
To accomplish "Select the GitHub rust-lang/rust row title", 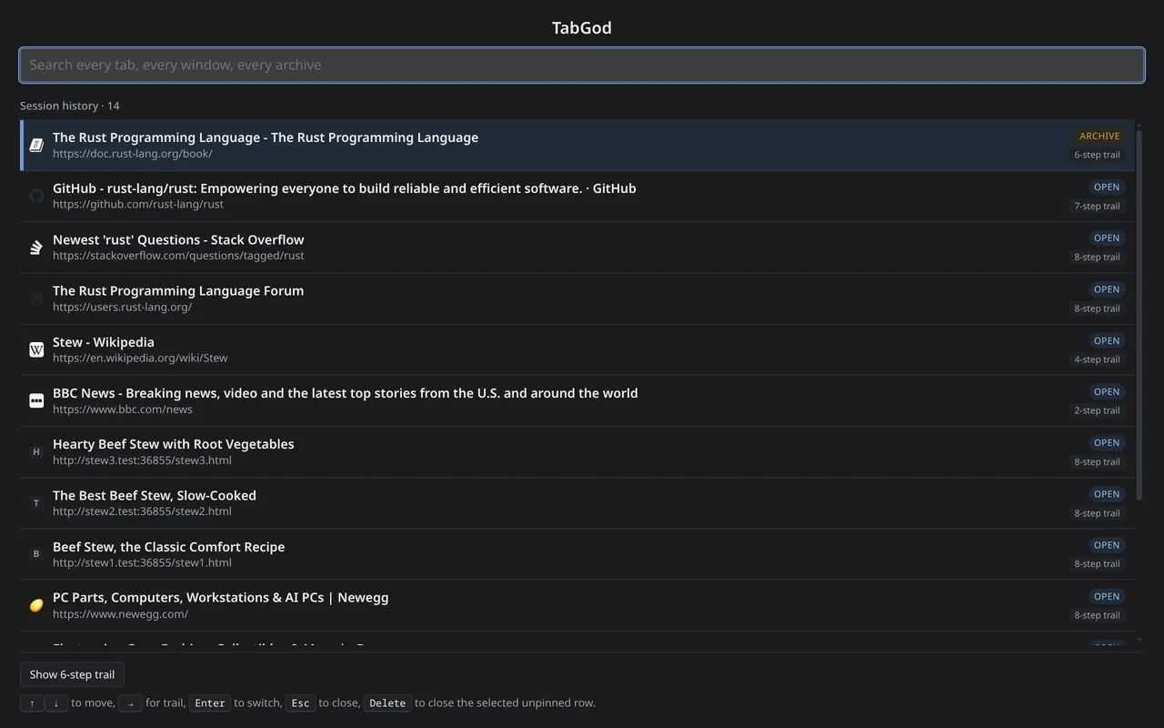I will (x=345, y=188).
